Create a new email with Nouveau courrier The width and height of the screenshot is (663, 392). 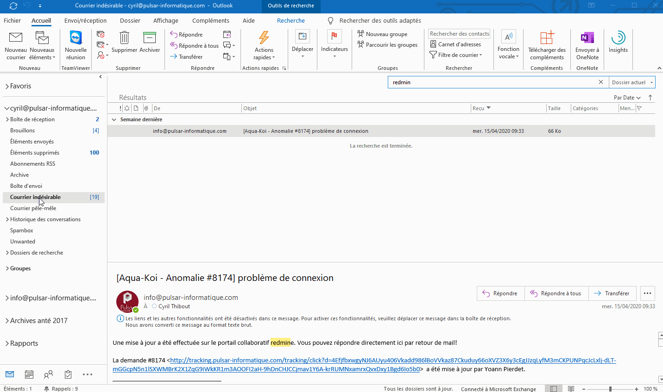16,46
